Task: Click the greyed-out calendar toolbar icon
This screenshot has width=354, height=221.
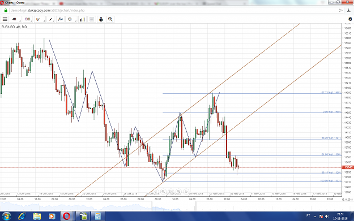Action: point(92,19)
